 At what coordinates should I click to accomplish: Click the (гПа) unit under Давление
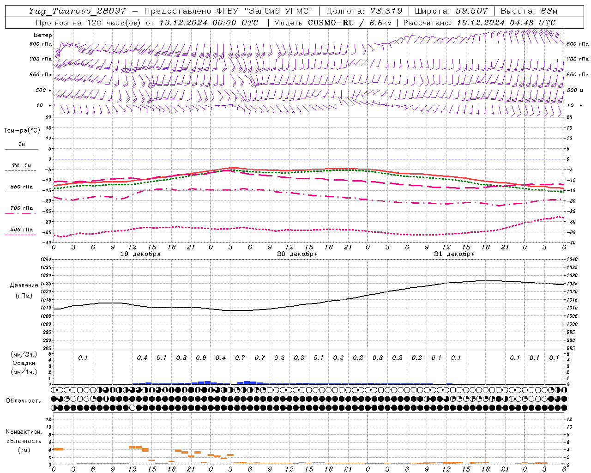[24, 296]
